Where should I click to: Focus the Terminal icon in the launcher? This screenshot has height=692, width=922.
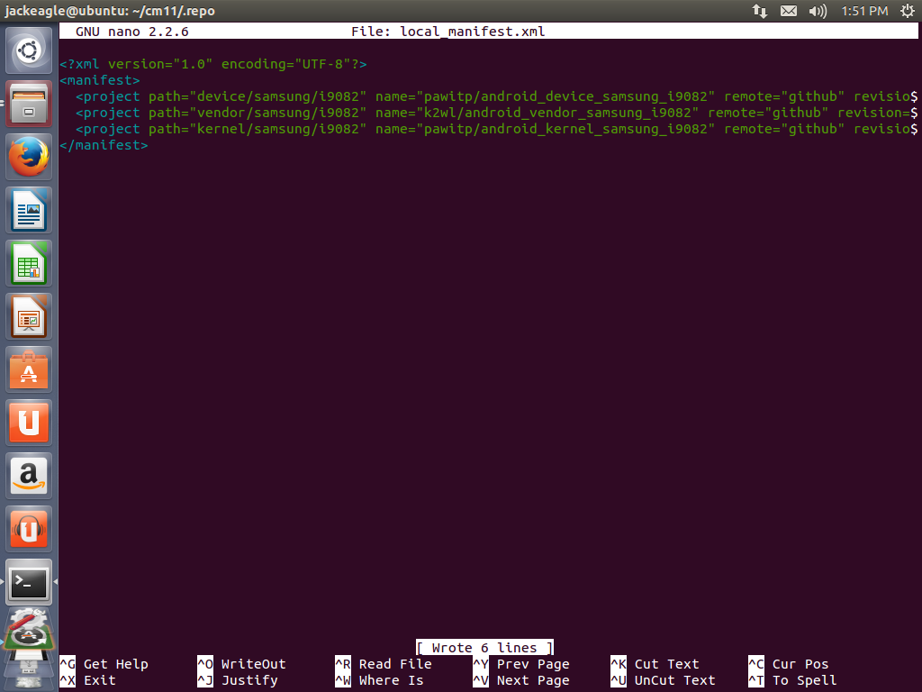(x=29, y=582)
